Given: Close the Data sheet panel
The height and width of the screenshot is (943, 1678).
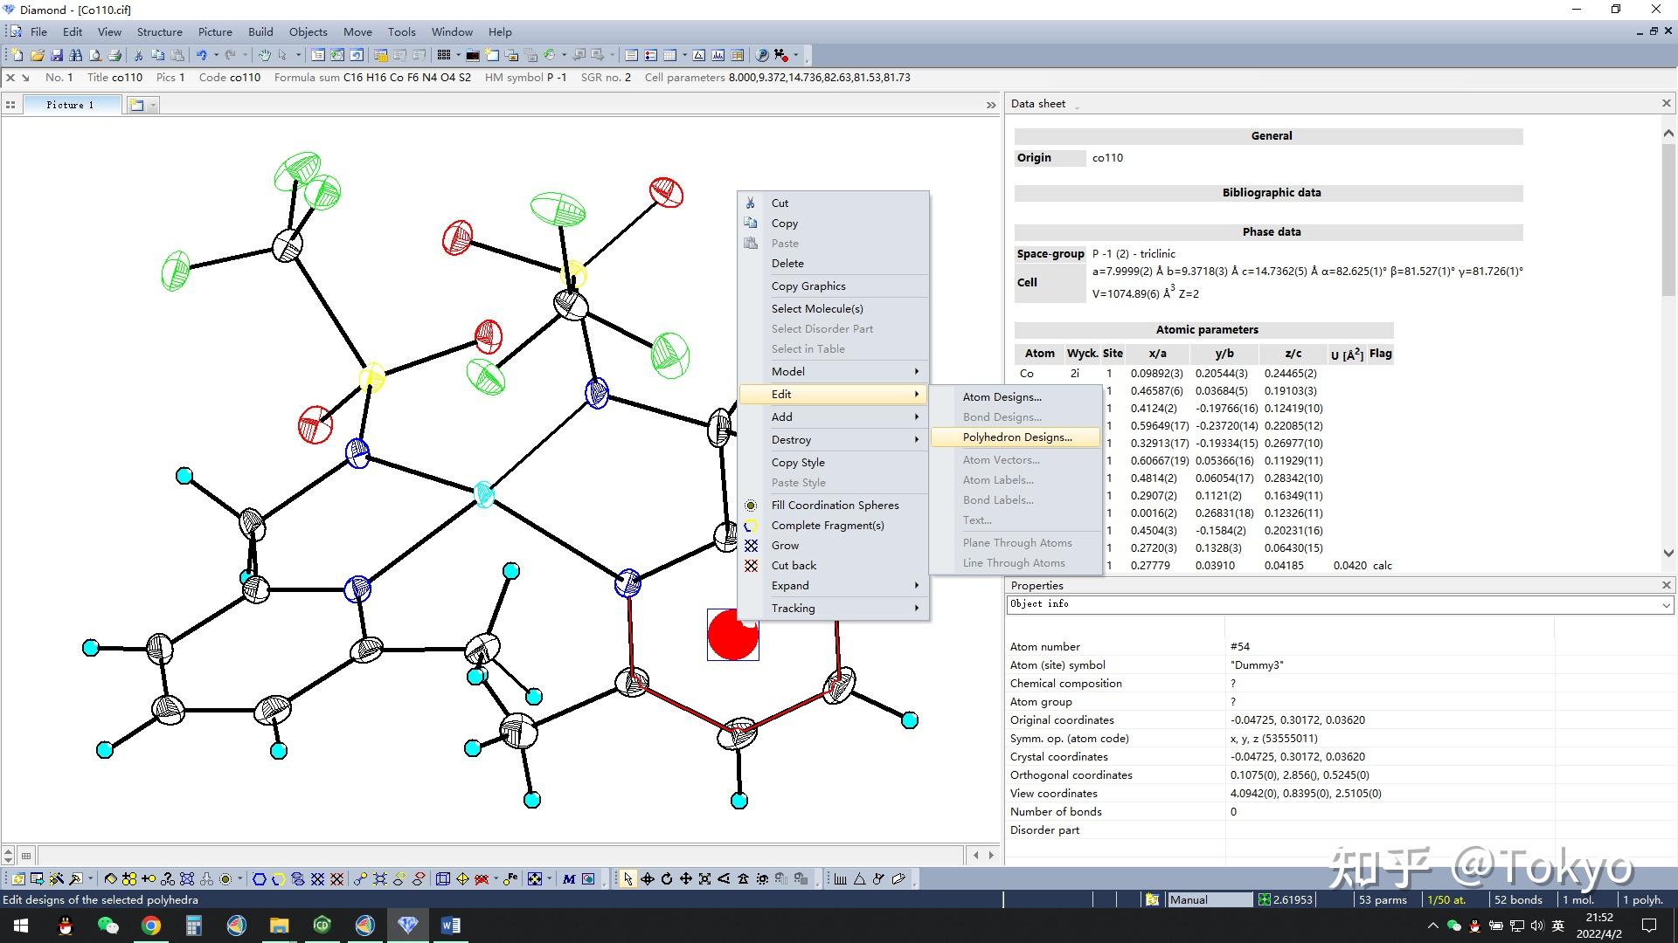Looking at the screenshot, I should (1666, 103).
